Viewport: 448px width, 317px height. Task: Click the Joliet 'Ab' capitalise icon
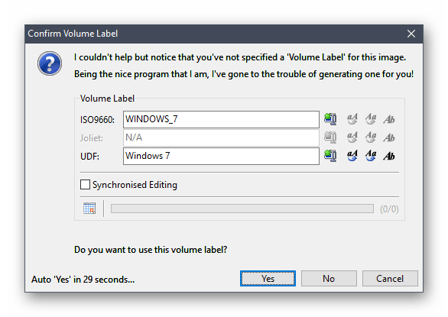(x=389, y=137)
